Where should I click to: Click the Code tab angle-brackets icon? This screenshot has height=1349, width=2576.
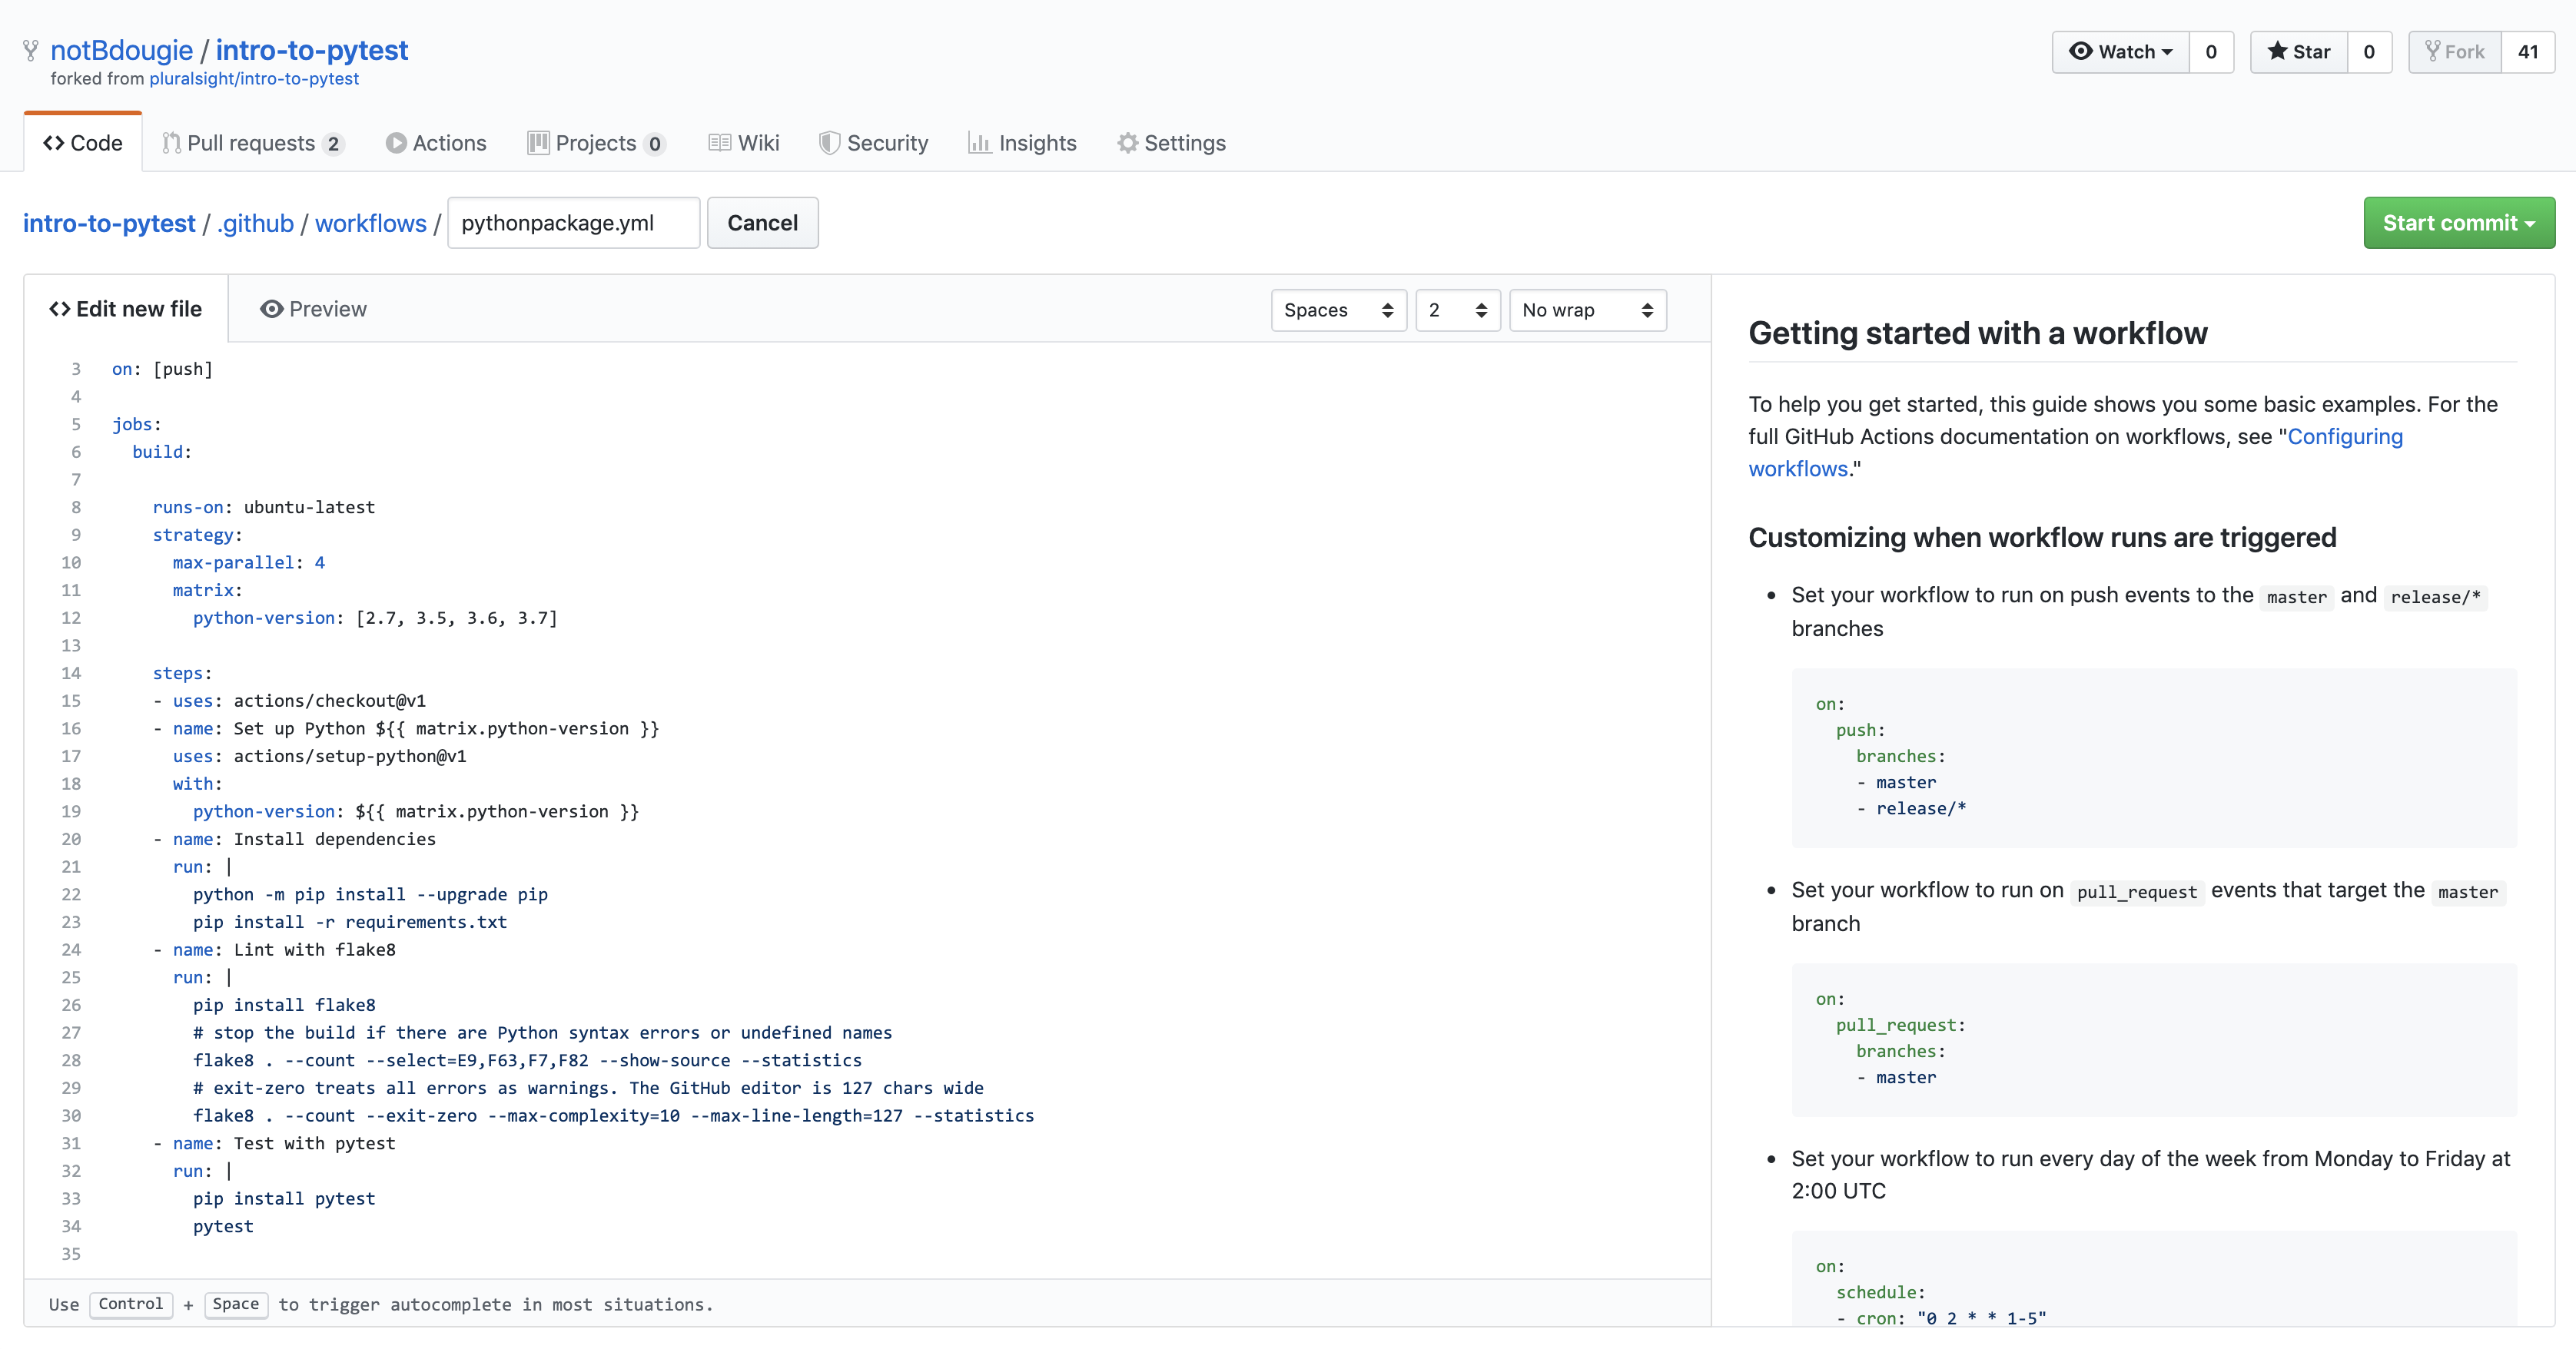click(x=54, y=143)
